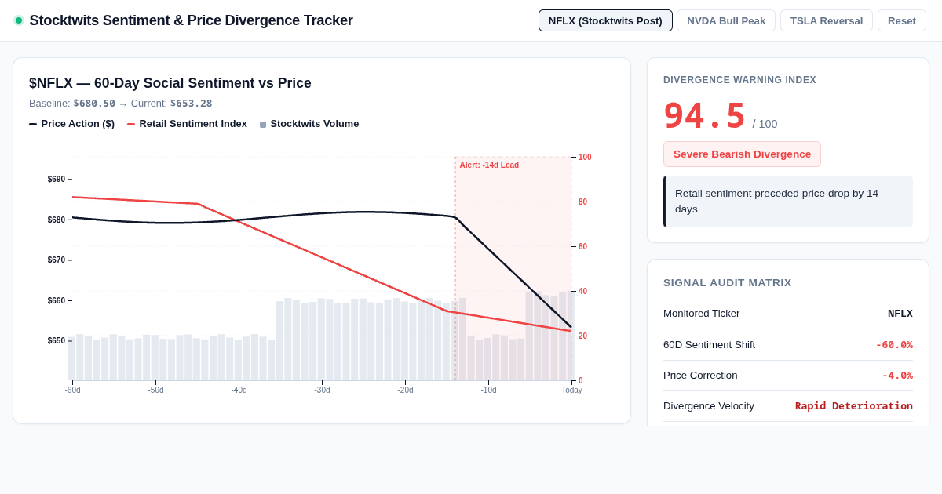Select the NFLX (Stocktwits Post) scenario
This screenshot has height=494, width=942.
pos(605,20)
